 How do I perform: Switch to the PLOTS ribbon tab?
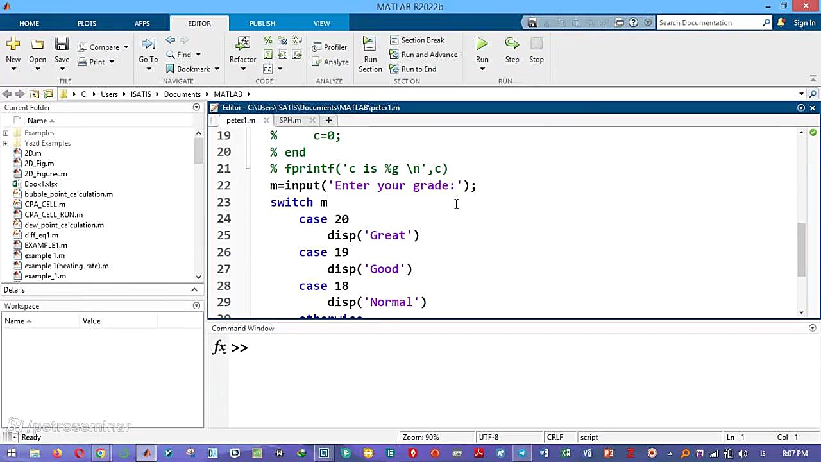[87, 23]
